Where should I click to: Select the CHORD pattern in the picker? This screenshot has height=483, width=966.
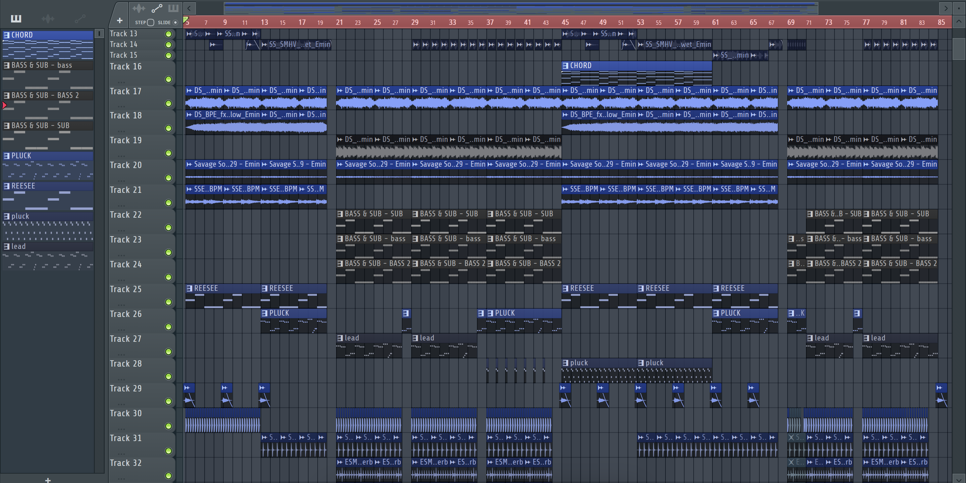(48, 45)
